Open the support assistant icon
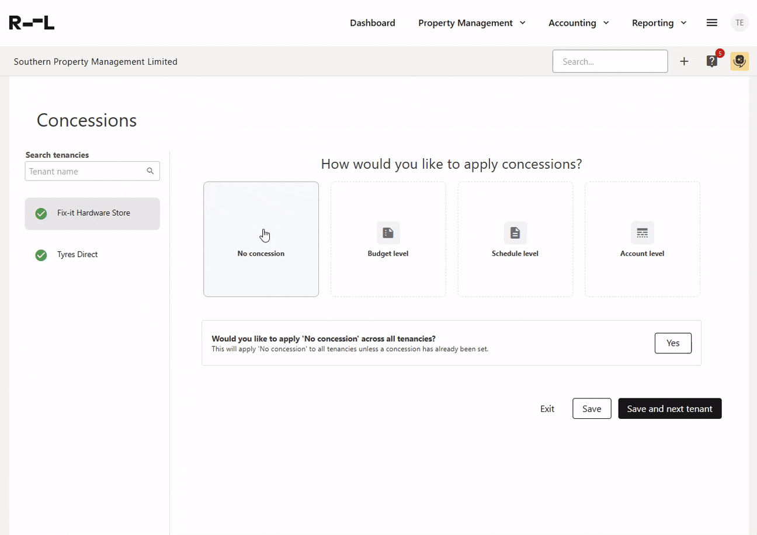This screenshot has height=535, width=757. tap(739, 61)
